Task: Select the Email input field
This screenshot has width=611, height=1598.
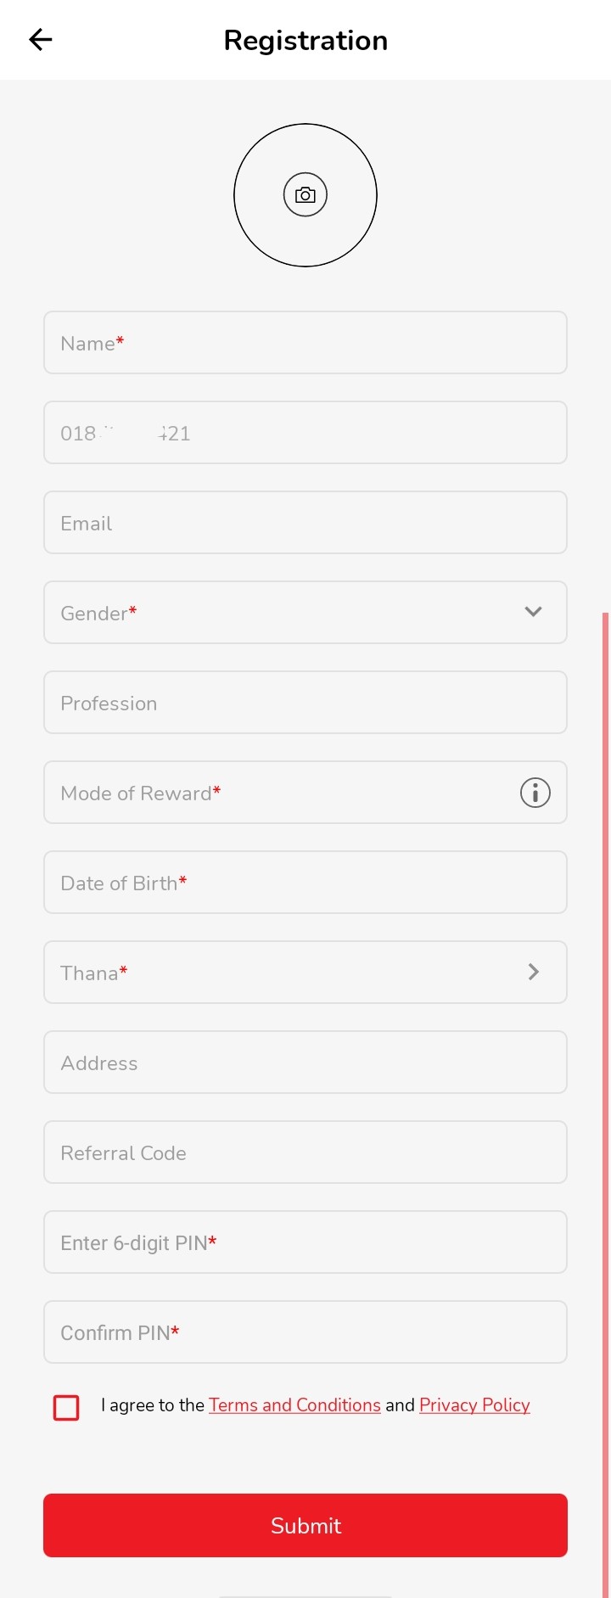Action: 305,523
